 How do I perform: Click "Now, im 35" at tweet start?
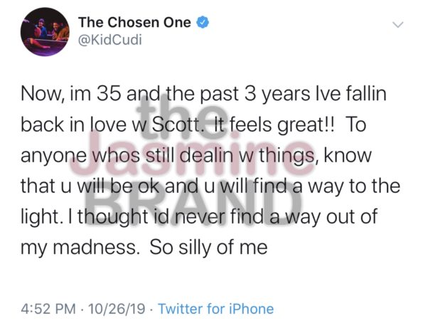pos(70,94)
